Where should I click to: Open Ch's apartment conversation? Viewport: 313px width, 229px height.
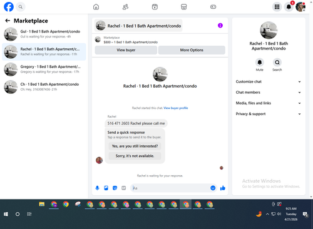click(44, 87)
